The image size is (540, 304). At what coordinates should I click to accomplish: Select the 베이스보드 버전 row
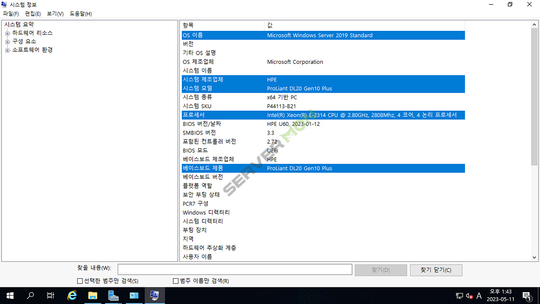point(323,177)
